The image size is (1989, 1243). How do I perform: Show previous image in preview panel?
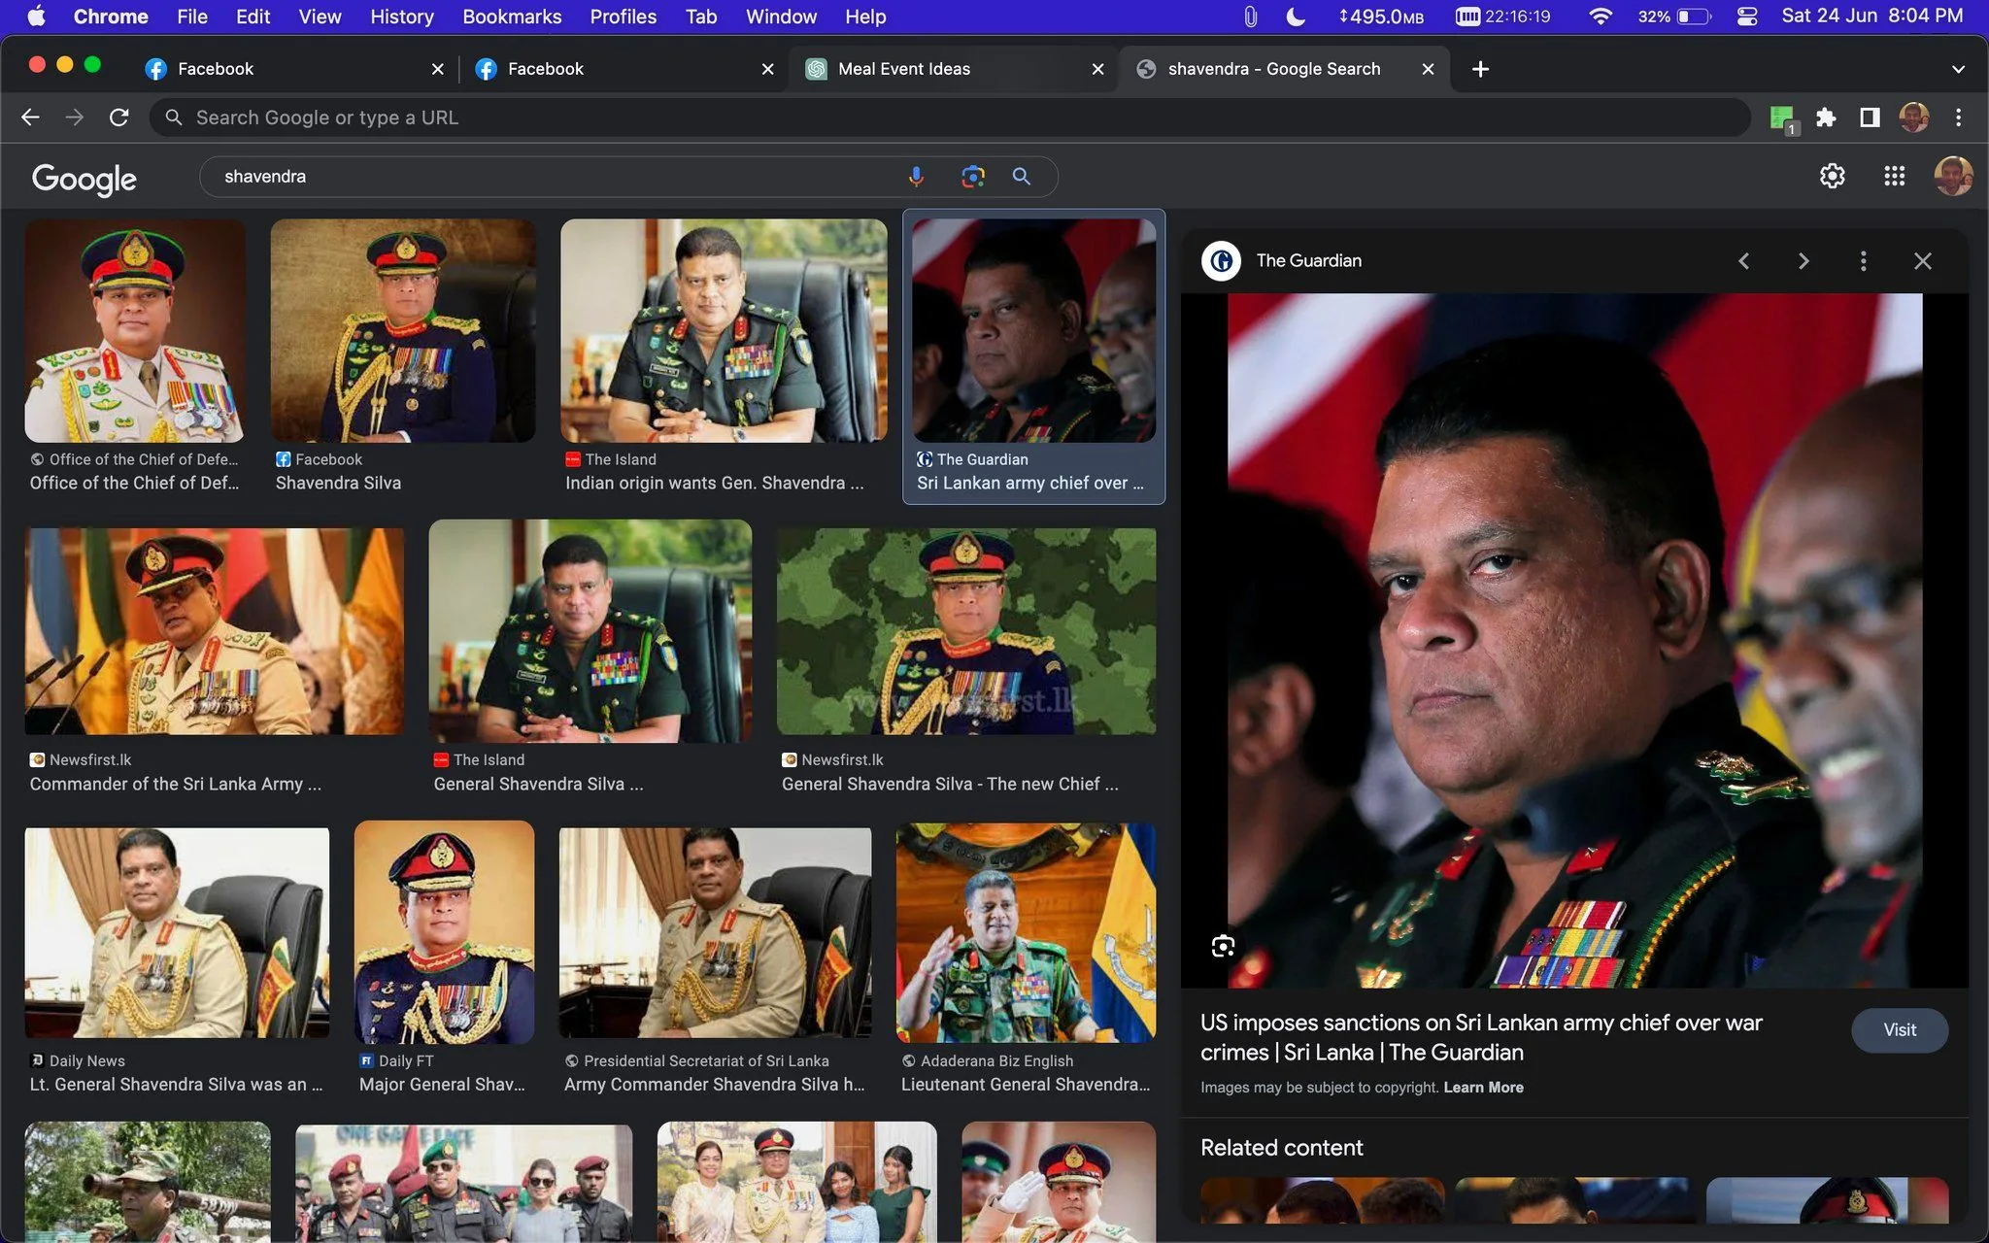[1744, 261]
